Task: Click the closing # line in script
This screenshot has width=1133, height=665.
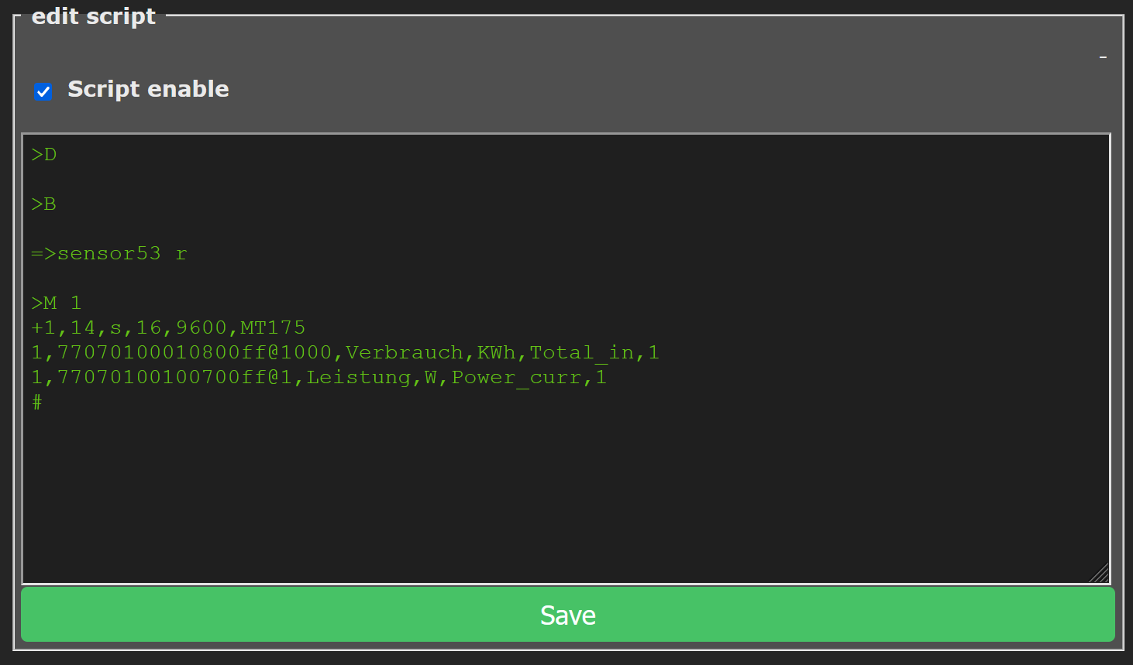Action: point(37,402)
